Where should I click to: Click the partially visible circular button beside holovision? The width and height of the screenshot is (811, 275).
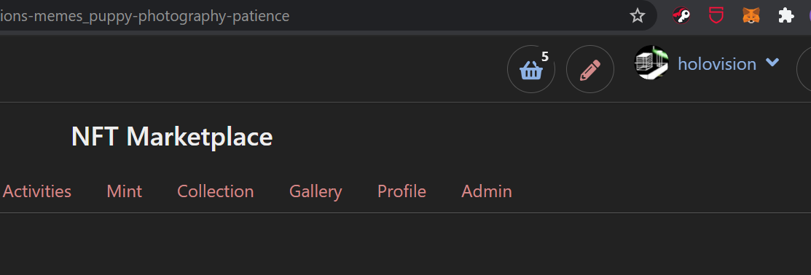coord(804,69)
